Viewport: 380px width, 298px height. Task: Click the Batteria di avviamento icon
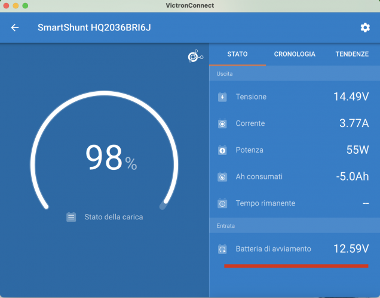[222, 249]
